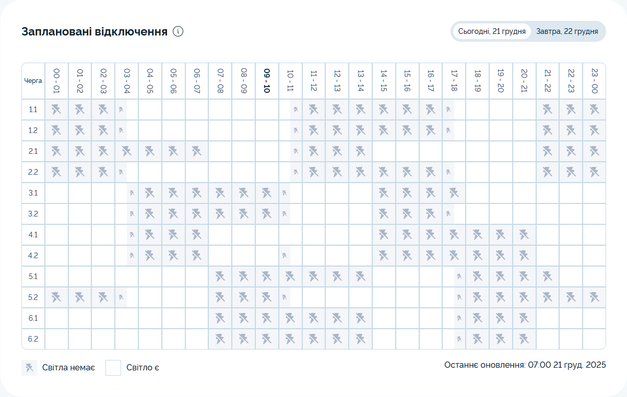Click outage icon for queue 3.1 at 17-18
627x397 pixels.
tap(454, 193)
